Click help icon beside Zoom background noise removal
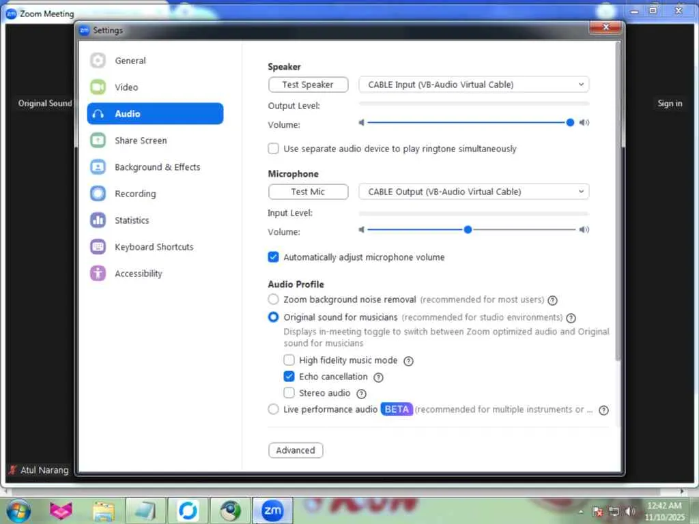 point(552,300)
